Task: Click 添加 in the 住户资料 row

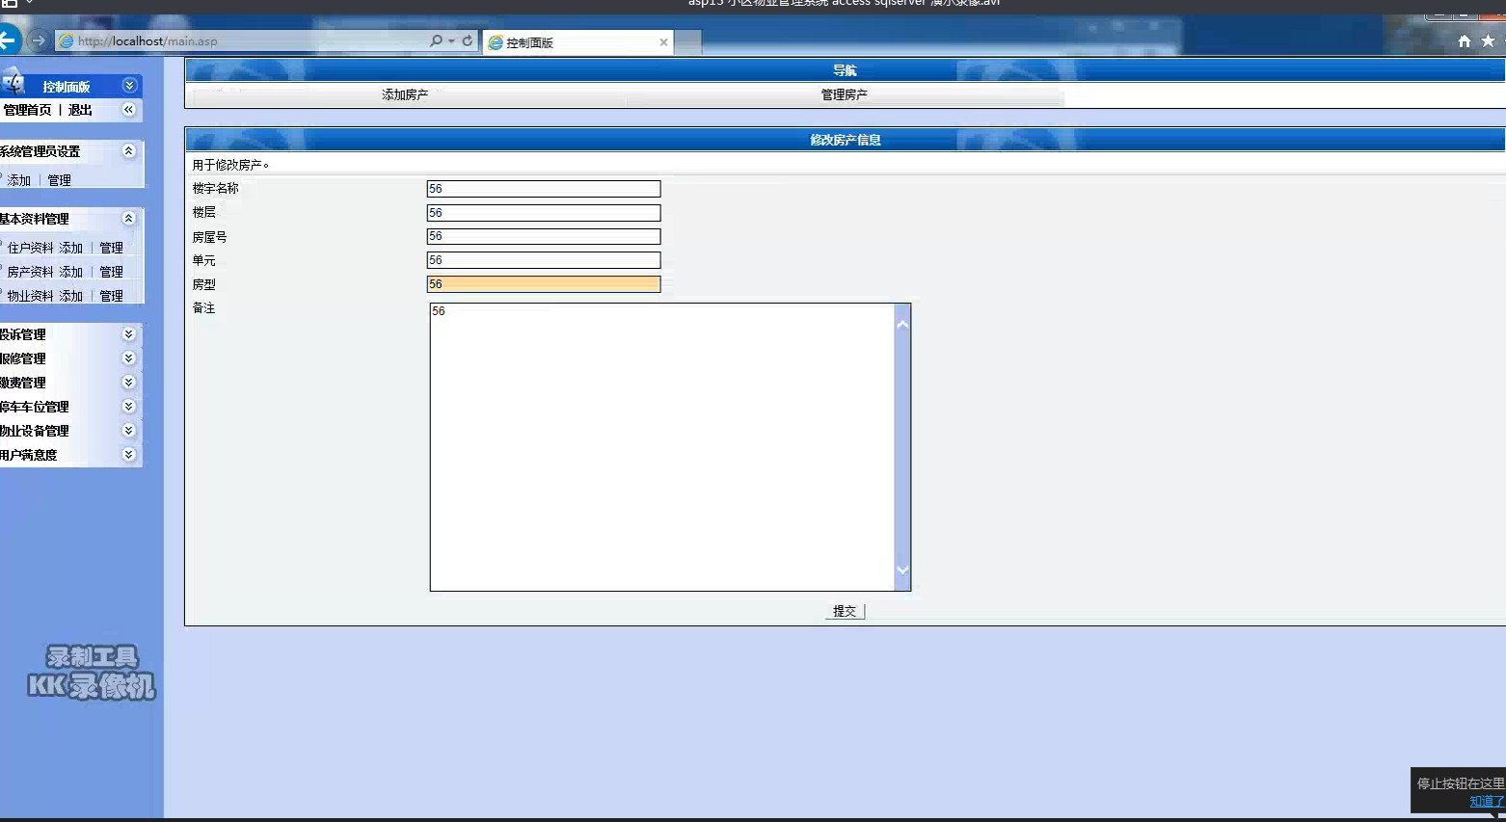Action: (x=71, y=248)
